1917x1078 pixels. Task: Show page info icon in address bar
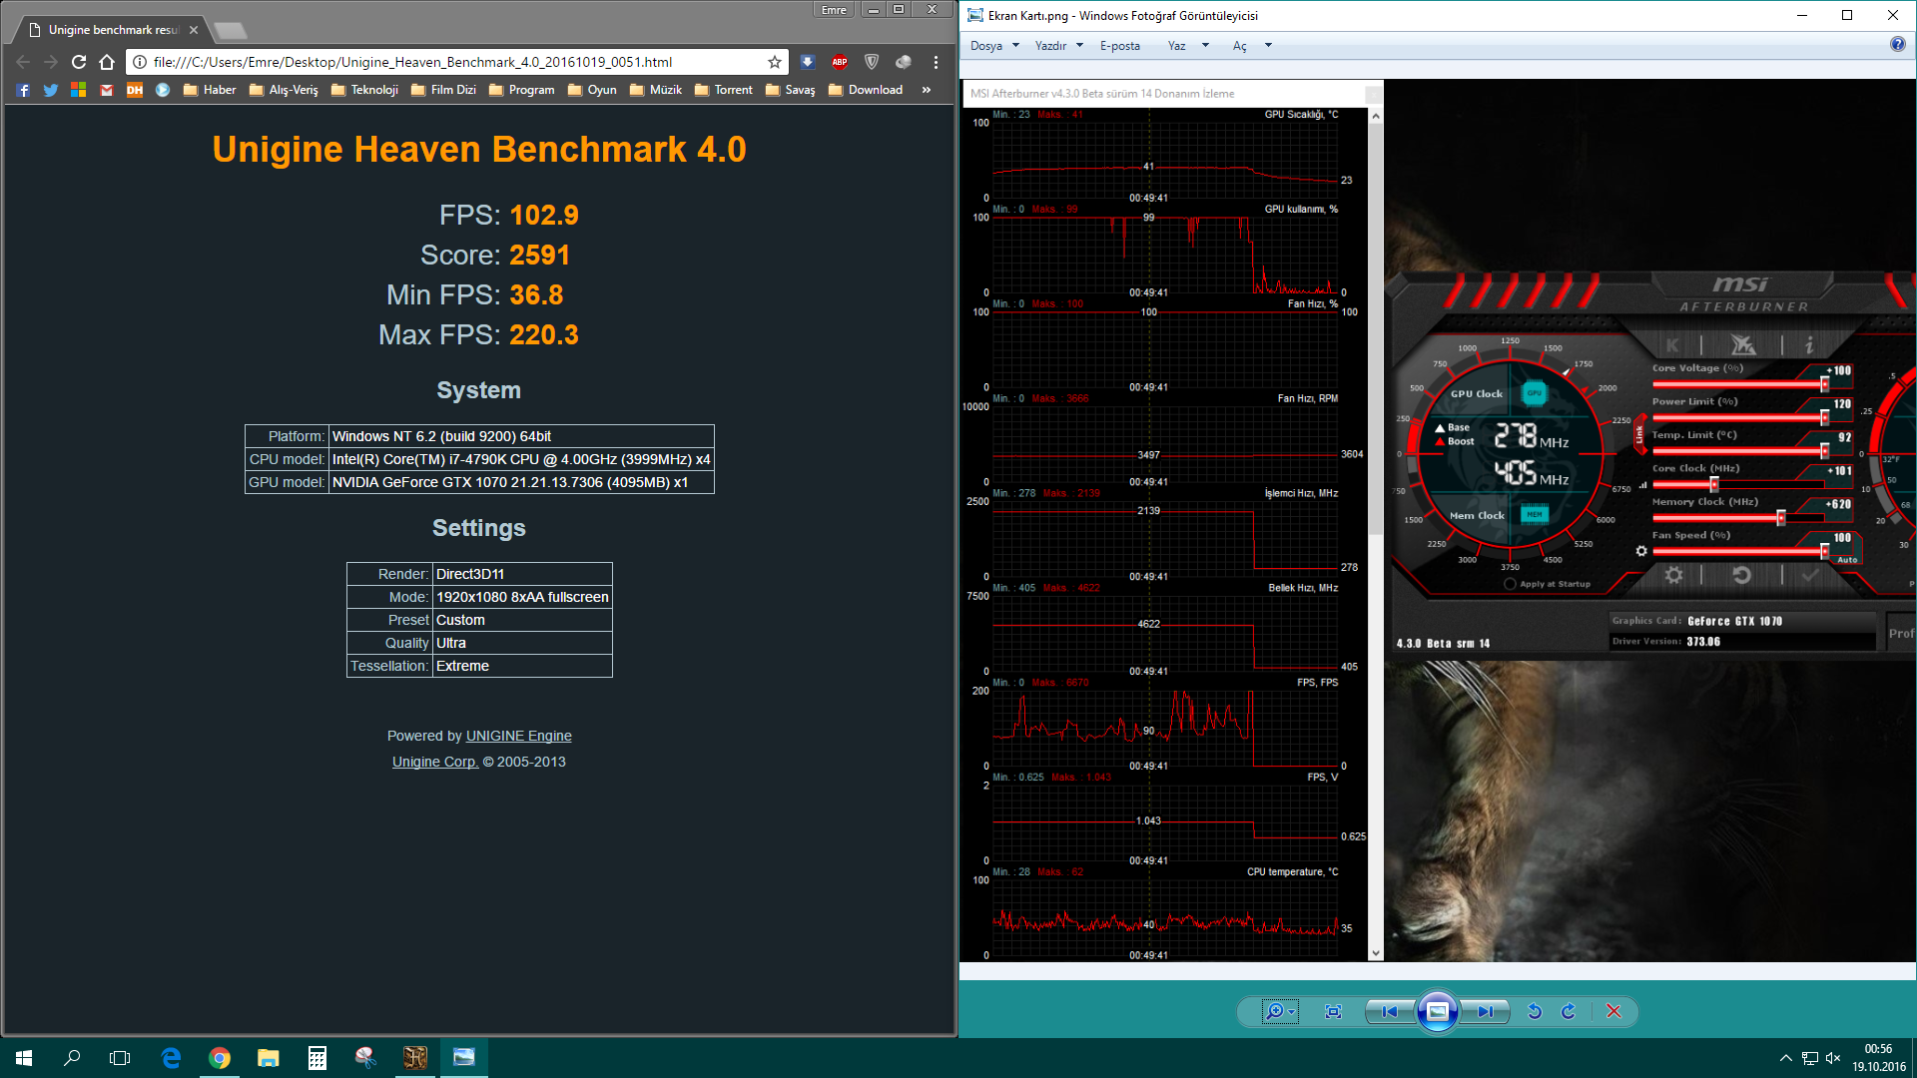pos(140,62)
